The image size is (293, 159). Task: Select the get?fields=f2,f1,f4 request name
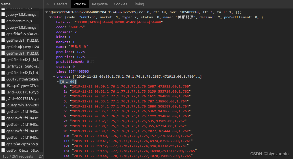[x=23, y=60]
